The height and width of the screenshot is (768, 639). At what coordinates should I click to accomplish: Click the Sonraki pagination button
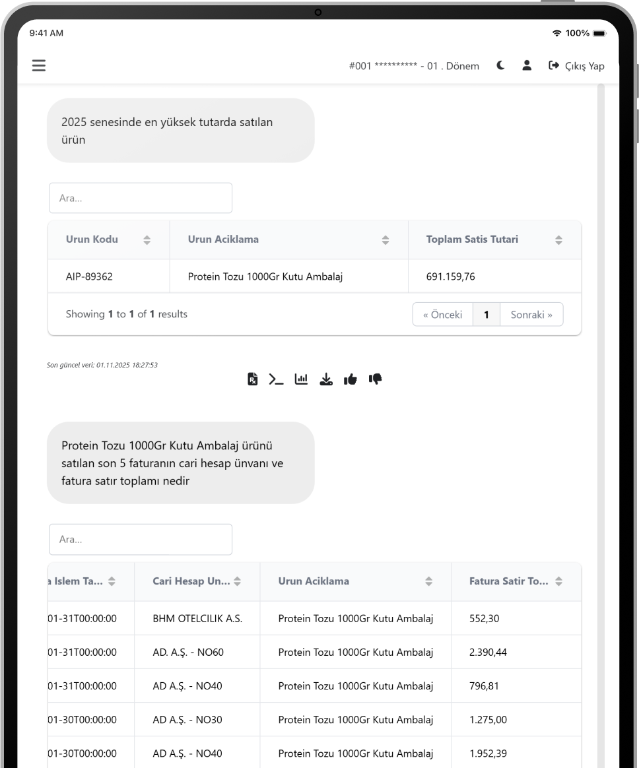(x=531, y=315)
